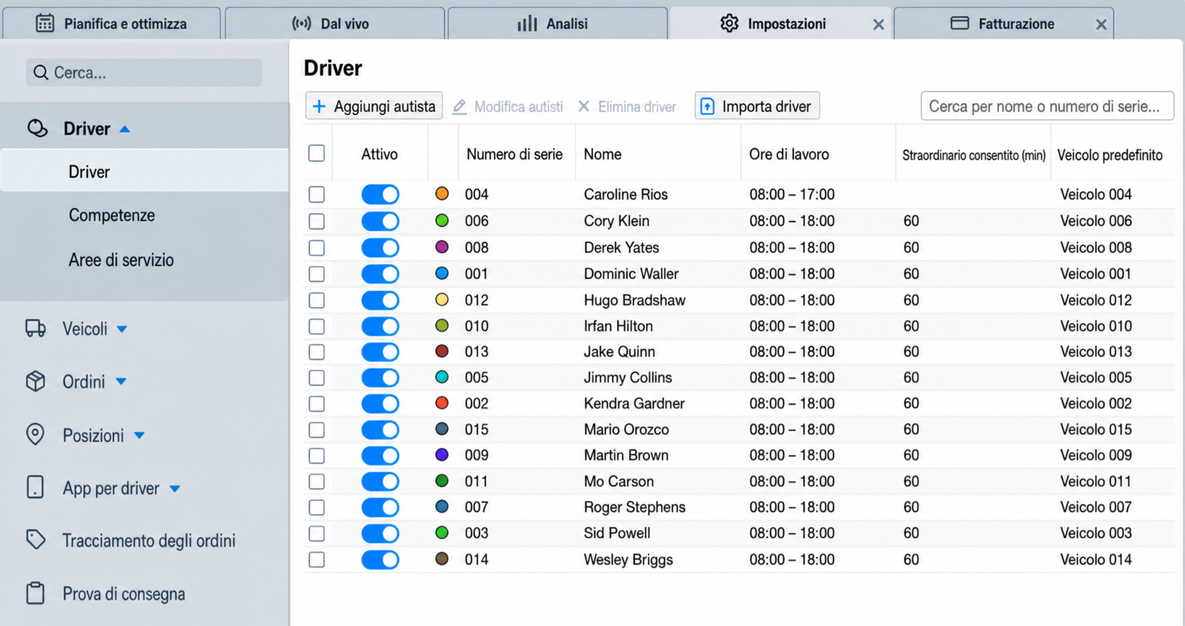Click the card icon in Fatturazione tab
This screenshot has width=1185, height=626.
pos(960,23)
